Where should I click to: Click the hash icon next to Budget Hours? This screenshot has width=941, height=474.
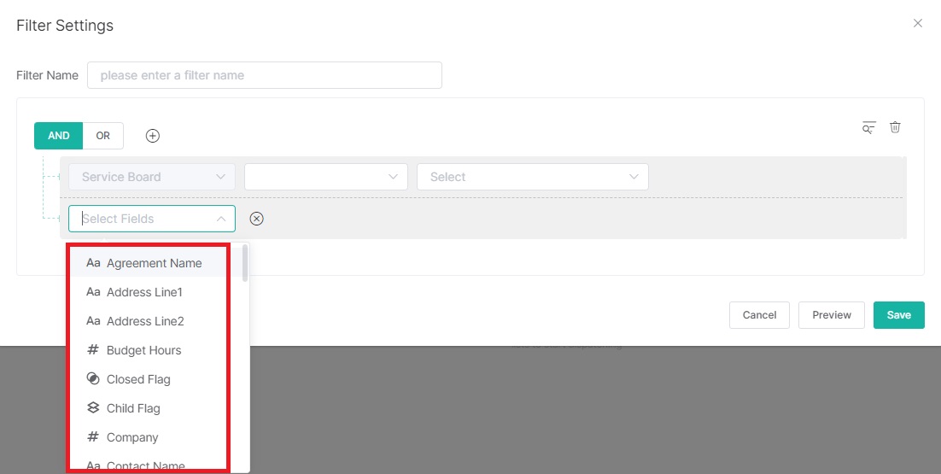pyautogui.click(x=93, y=350)
